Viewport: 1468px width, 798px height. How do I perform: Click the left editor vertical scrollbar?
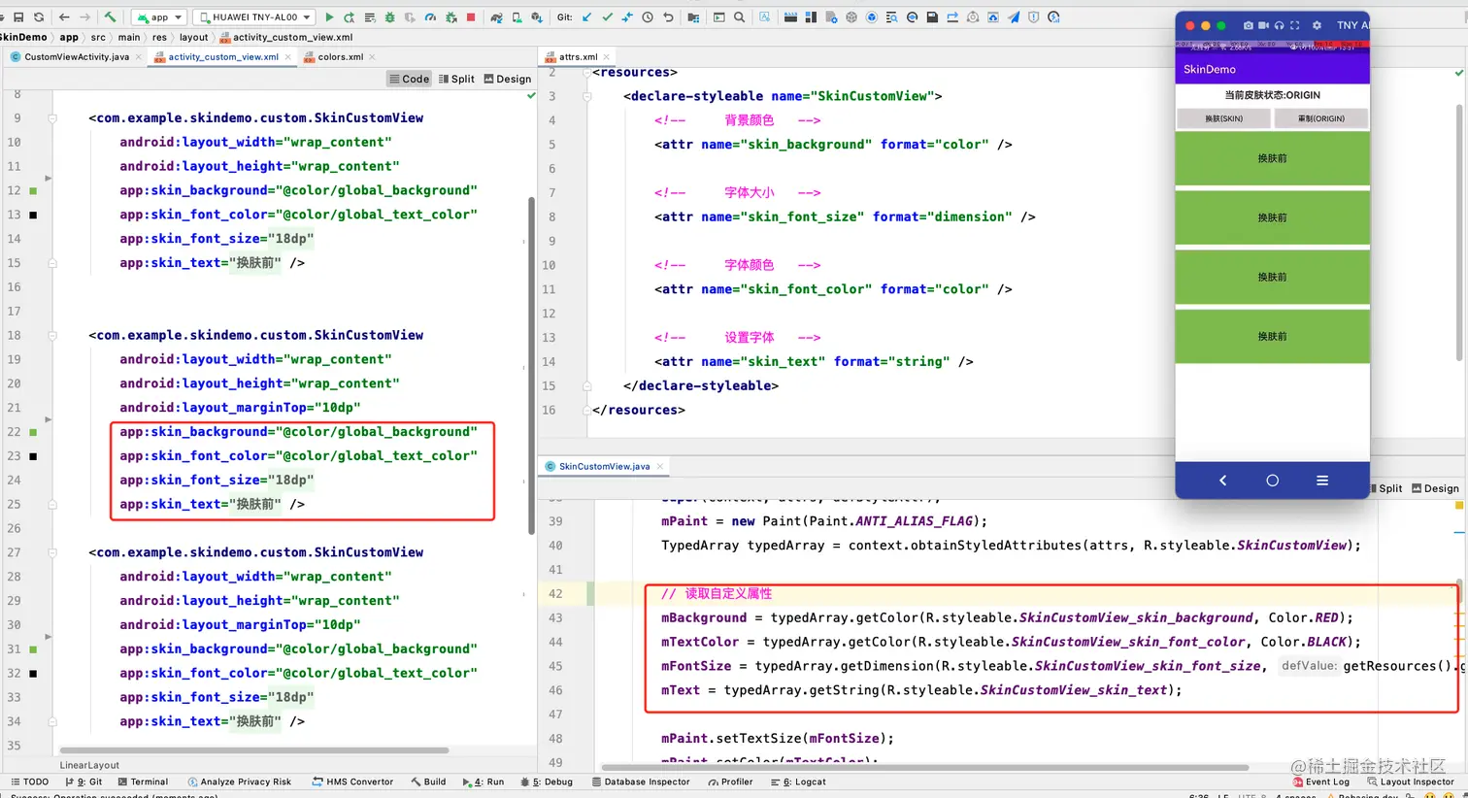[x=531, y=365]
